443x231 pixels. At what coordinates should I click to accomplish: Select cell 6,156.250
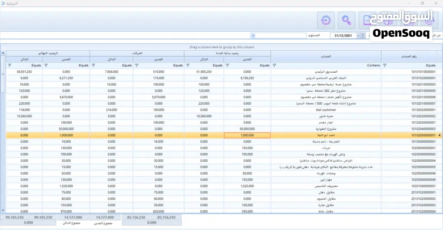pos(247,78)
